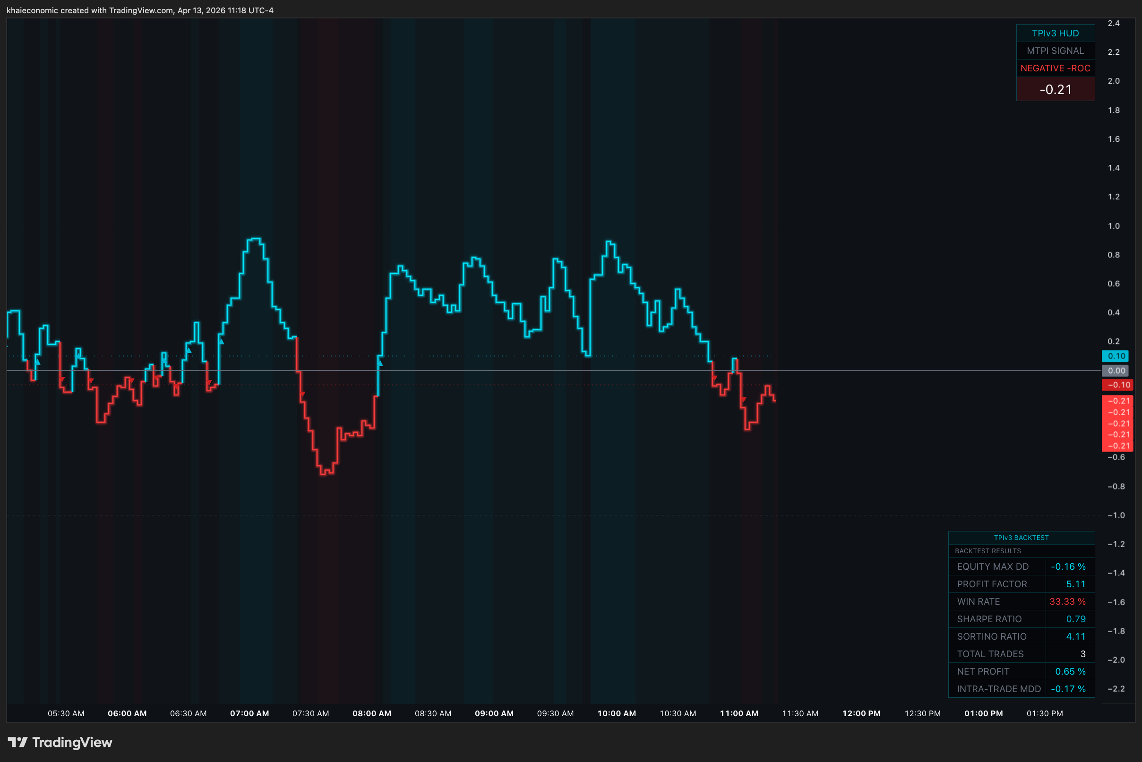Click the SORTINO RATIO label

(991, 637)
